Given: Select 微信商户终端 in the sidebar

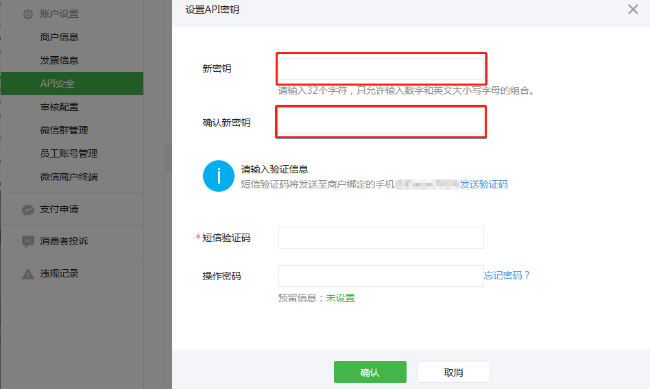Looking at the screenshot, I should tap(69, 177).
